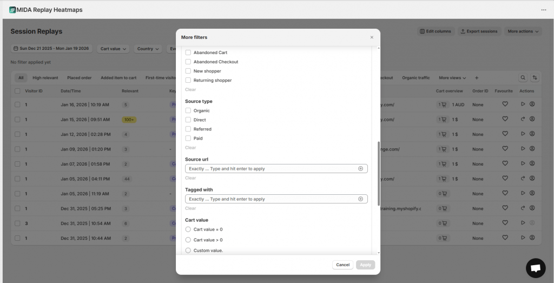The image size is (554, 283).
Task: Expand the Country filter dropdown
Action: [148, 49]
